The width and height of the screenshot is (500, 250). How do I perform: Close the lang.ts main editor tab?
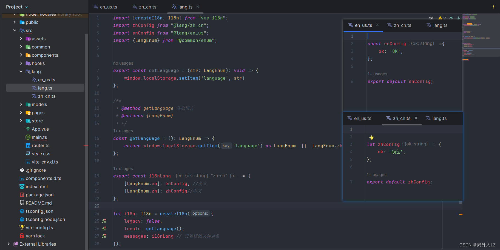point(198,7)
